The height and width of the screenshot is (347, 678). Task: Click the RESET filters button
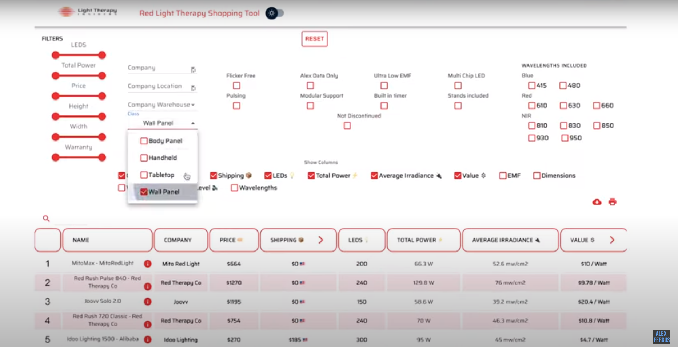click(x=315, y=39)
